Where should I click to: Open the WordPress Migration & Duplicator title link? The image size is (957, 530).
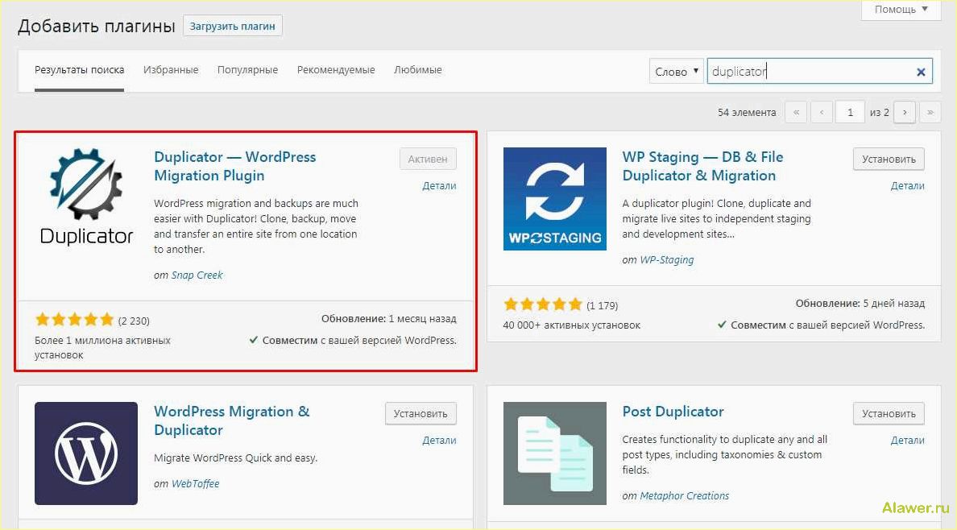pyautogui.click(x=232, y=420)
